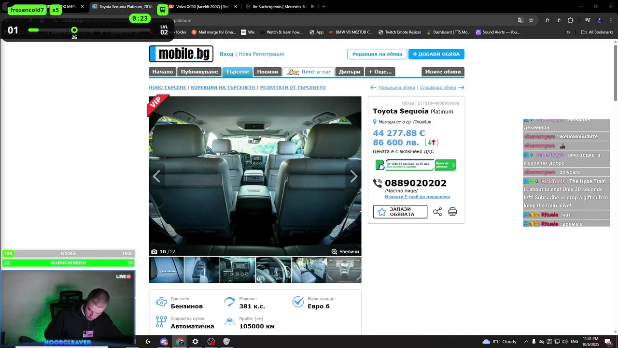Screen dimensions: 618x348
Task: Open the Дилъри tab
Action: (x=350, y=72)
